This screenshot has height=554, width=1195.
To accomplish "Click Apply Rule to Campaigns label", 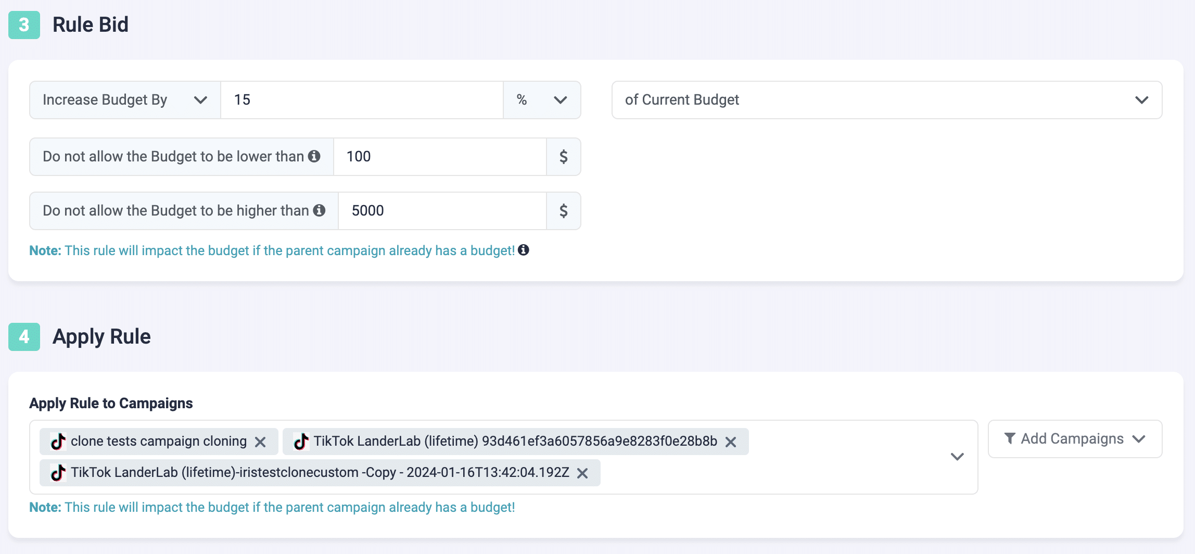I will tap(111, 403).
